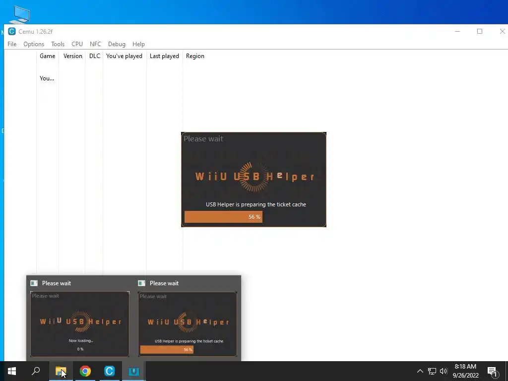Open Windows taskbar search
The width and height of the screenshot is (508, 381).
coord(36,371)
